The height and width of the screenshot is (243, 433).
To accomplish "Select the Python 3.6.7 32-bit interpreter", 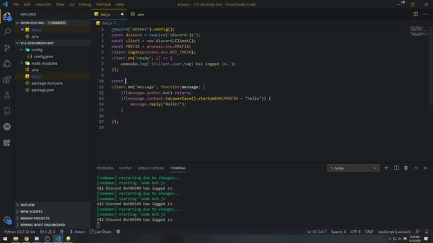I will tap(20, 232).
